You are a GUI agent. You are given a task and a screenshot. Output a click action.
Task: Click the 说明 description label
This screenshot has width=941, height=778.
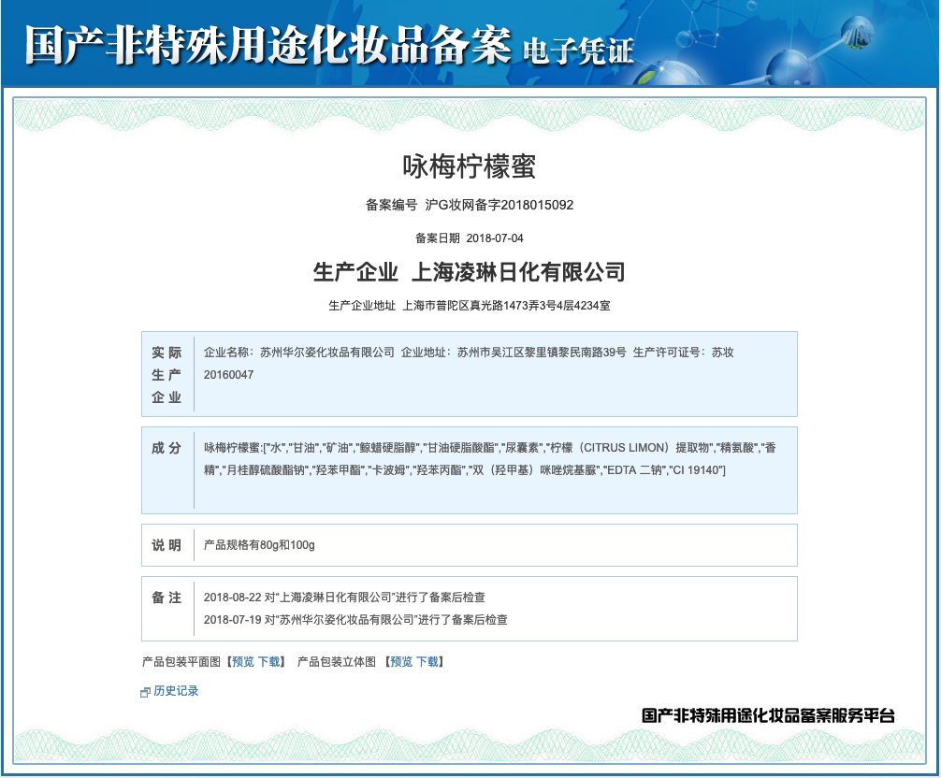(x=166, y=545)
